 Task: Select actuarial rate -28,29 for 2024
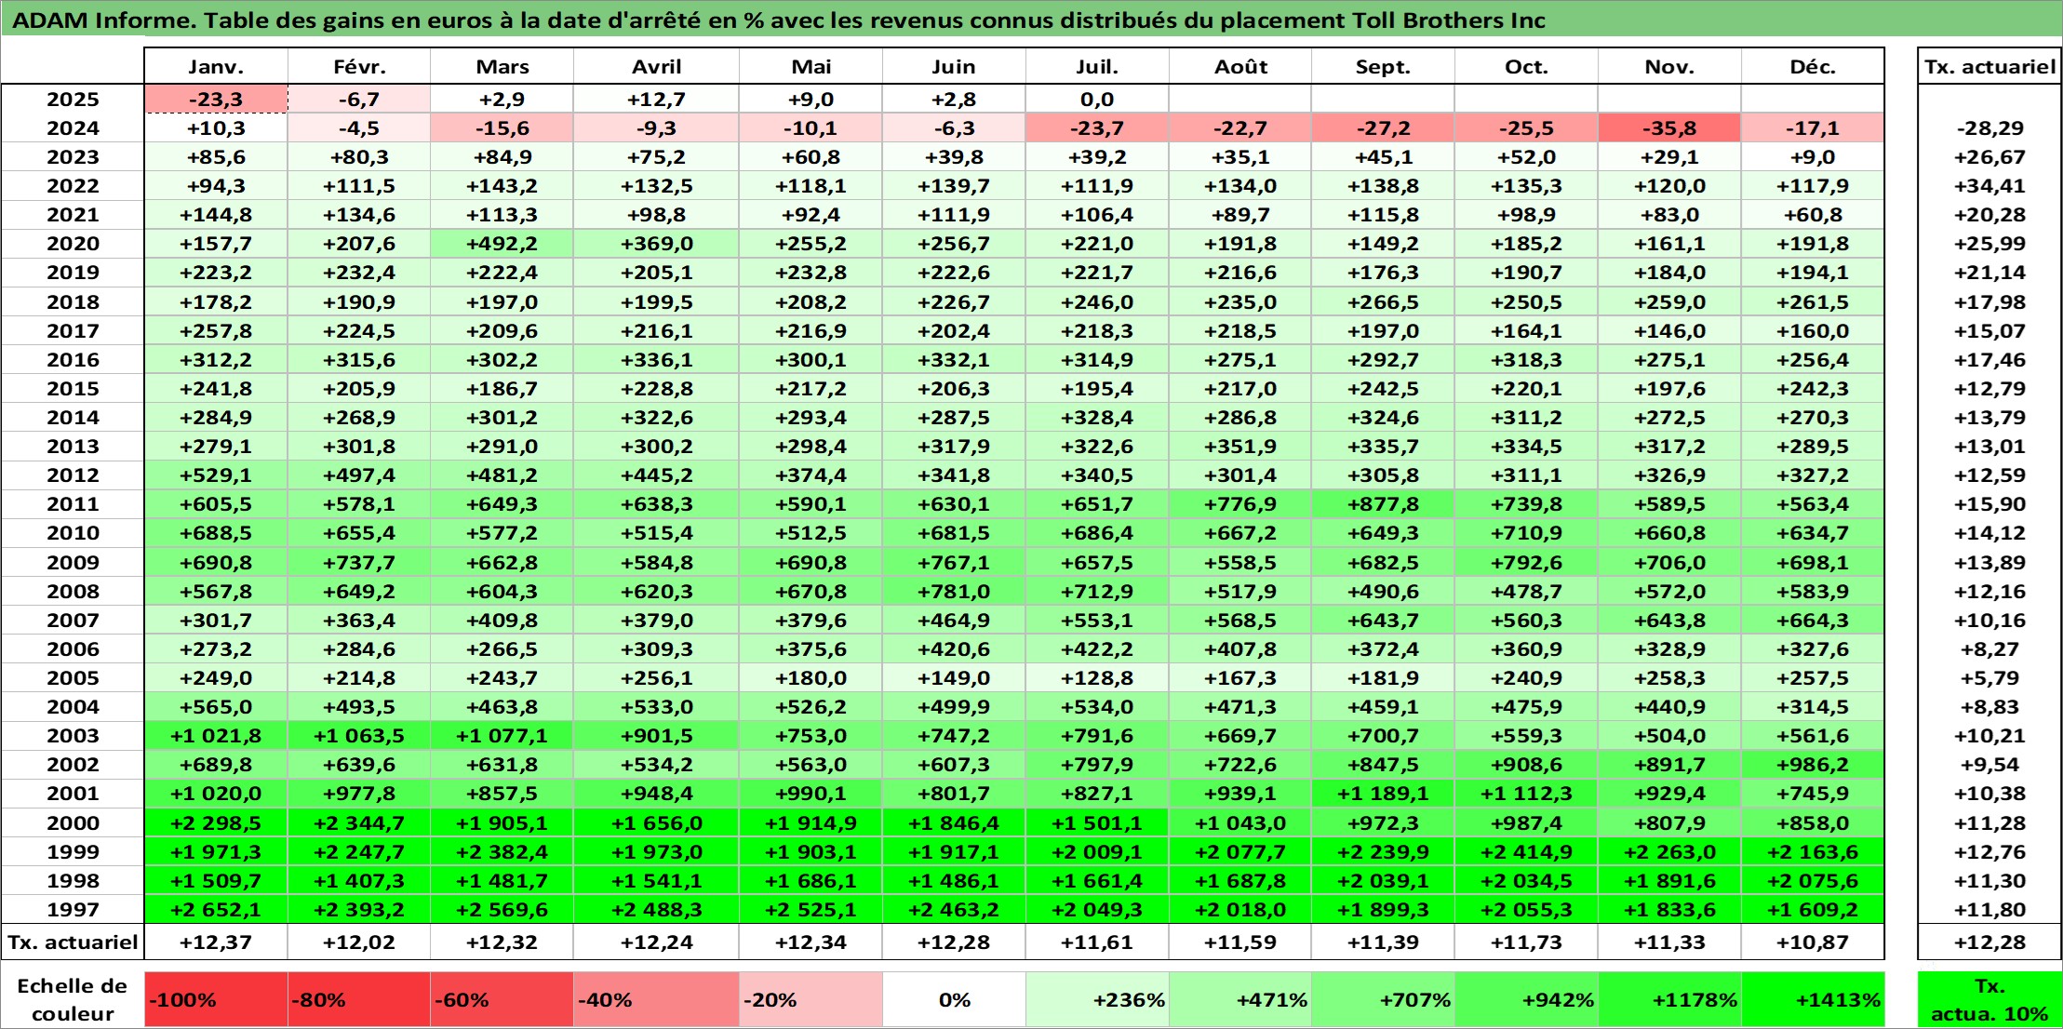pyautogui.click(x=1989, y=127)
